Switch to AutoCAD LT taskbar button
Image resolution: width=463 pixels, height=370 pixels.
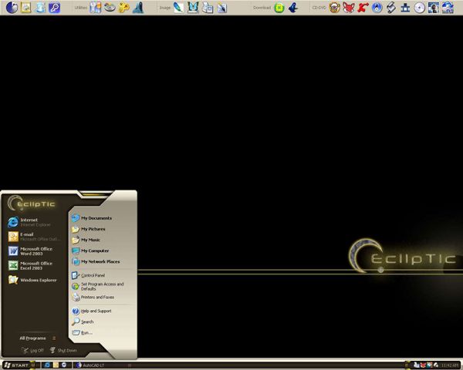tap(102, 365)
